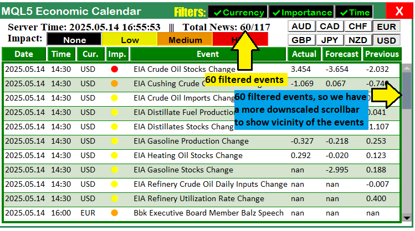Click forecast value -0.218
The image size is (415, 231).
pyautogui.click(x=337, y=141)
